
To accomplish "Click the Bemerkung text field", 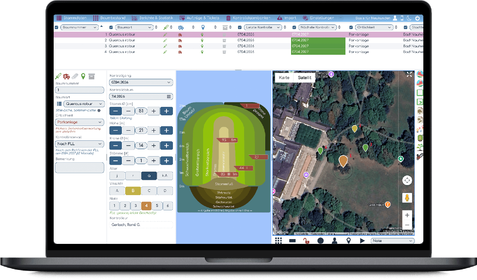I will 79,168.
